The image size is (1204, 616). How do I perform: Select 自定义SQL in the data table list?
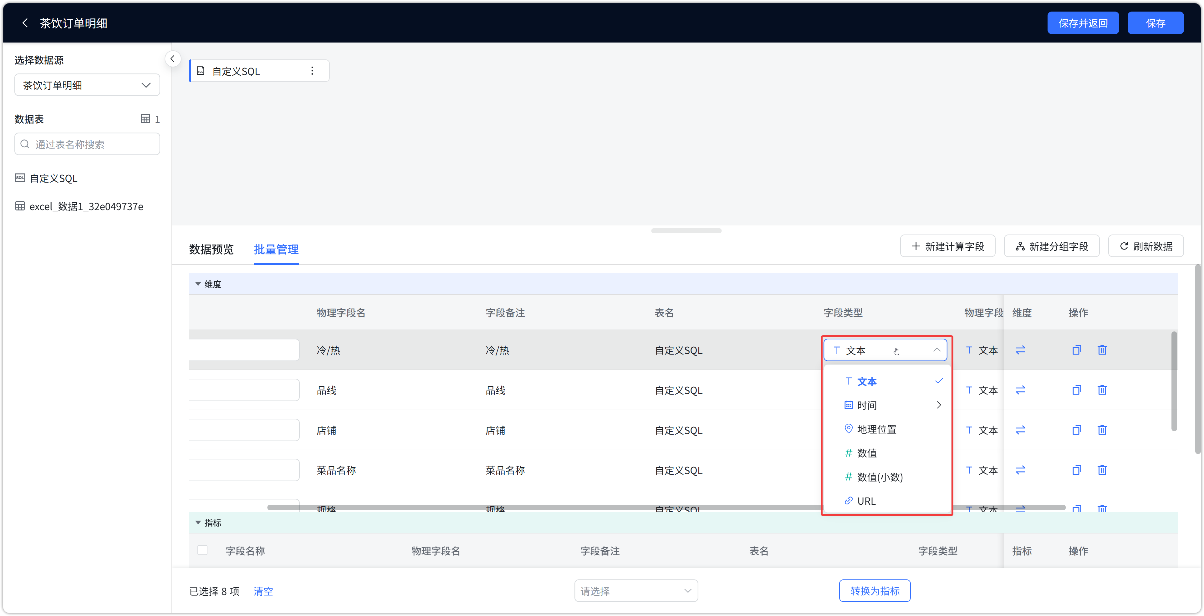tap(46, 178)
